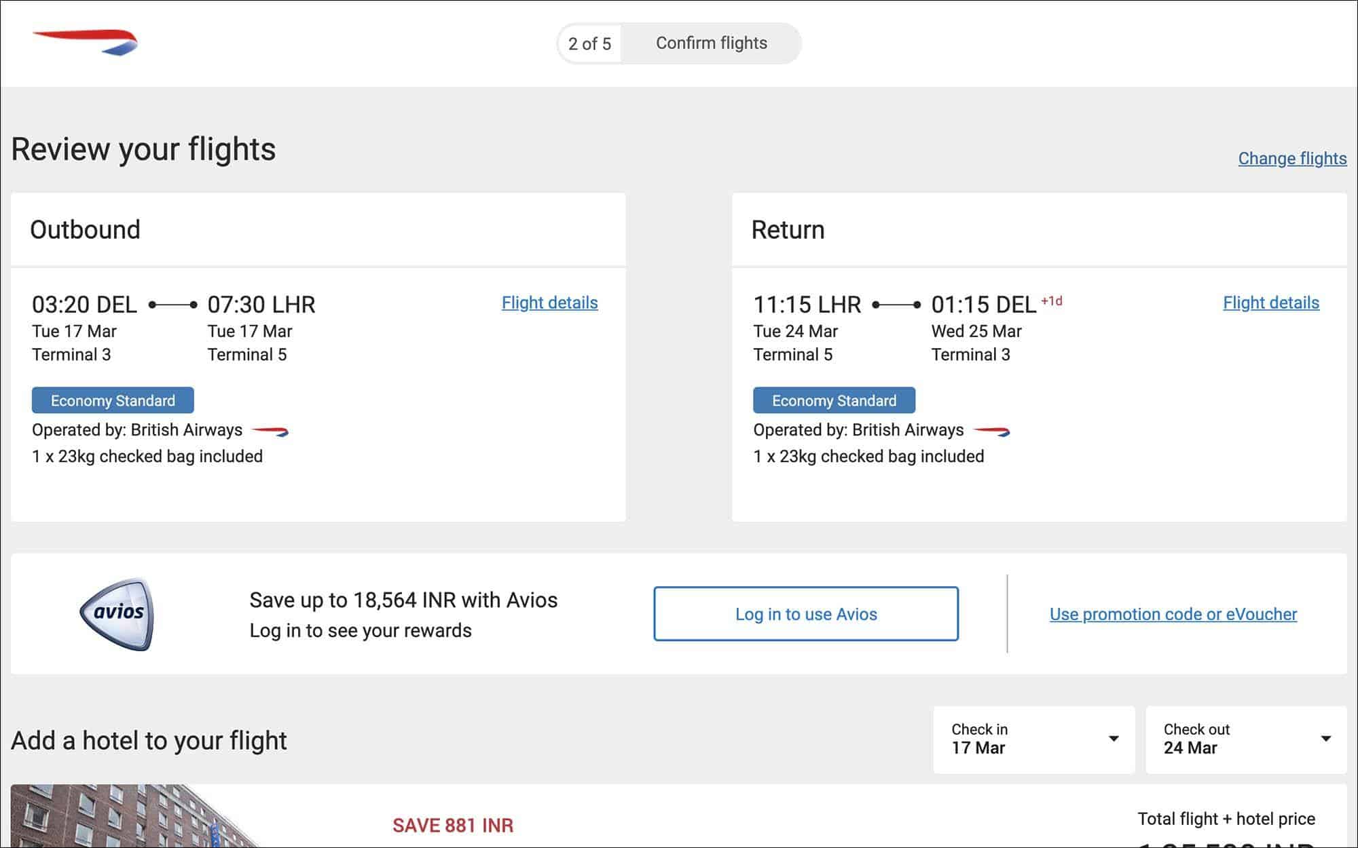Open Use promotion code or eVoucher
This screenshot has width=1358, height=848.
tap(1173, 614)
